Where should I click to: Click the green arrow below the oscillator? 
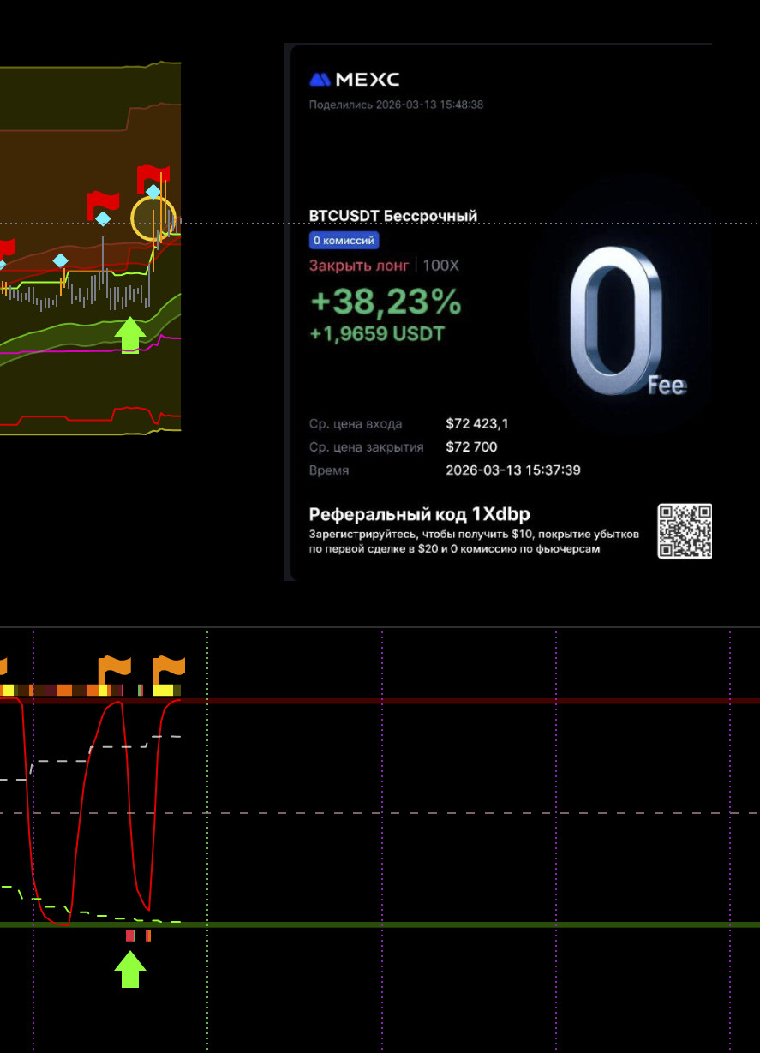tap(130, 971)
